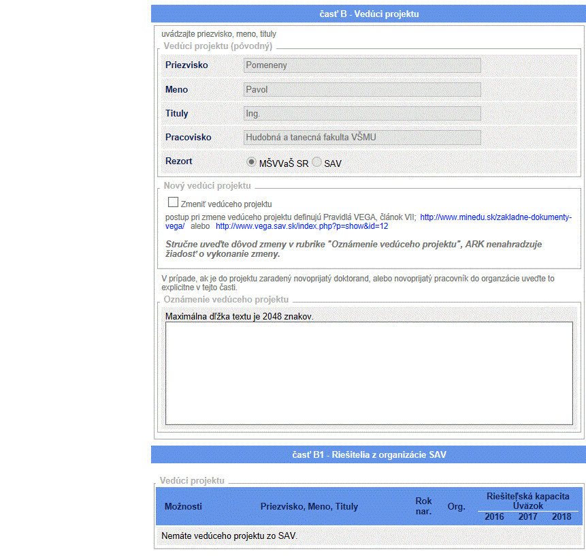Check the Zmeniť vedúceho projektu checkbox

pyautogui.click(x=173, y=202)
